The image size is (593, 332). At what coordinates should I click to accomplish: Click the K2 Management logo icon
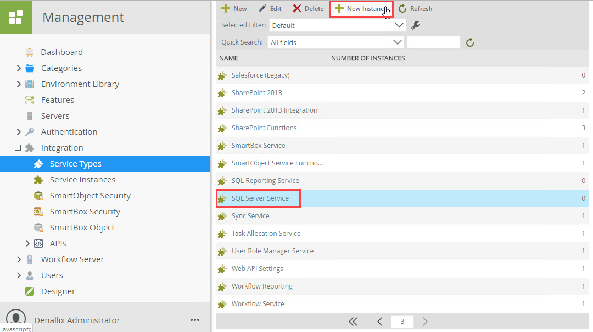point(15,17)
